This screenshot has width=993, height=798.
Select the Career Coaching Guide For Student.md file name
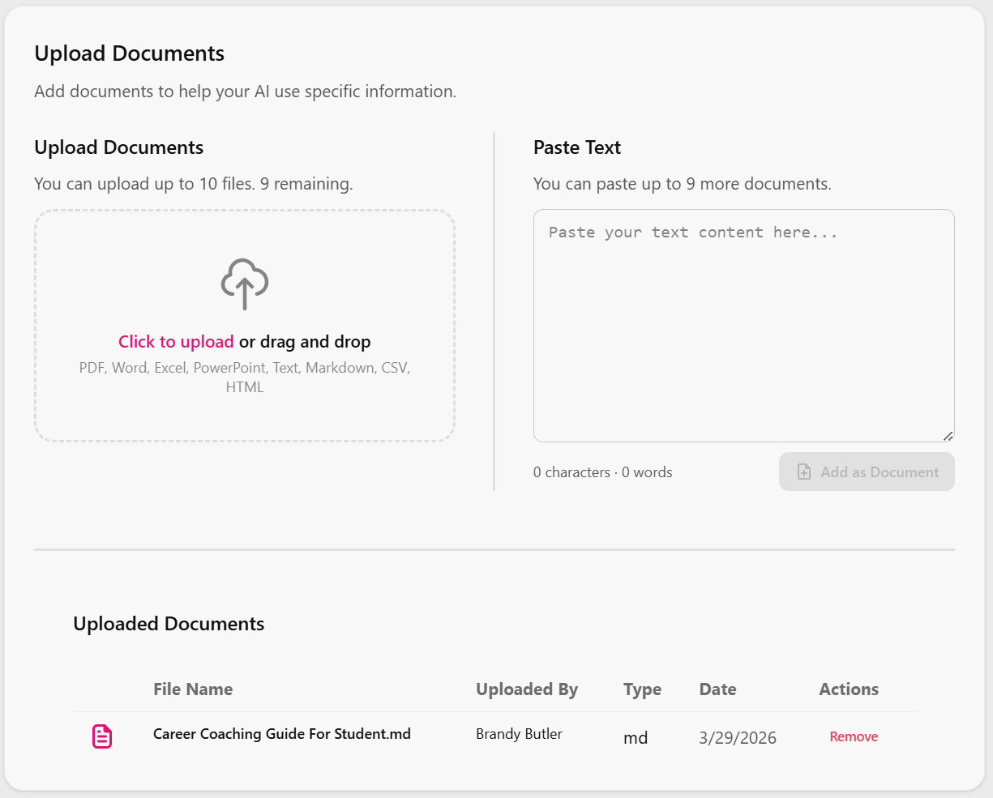point(281,734)
